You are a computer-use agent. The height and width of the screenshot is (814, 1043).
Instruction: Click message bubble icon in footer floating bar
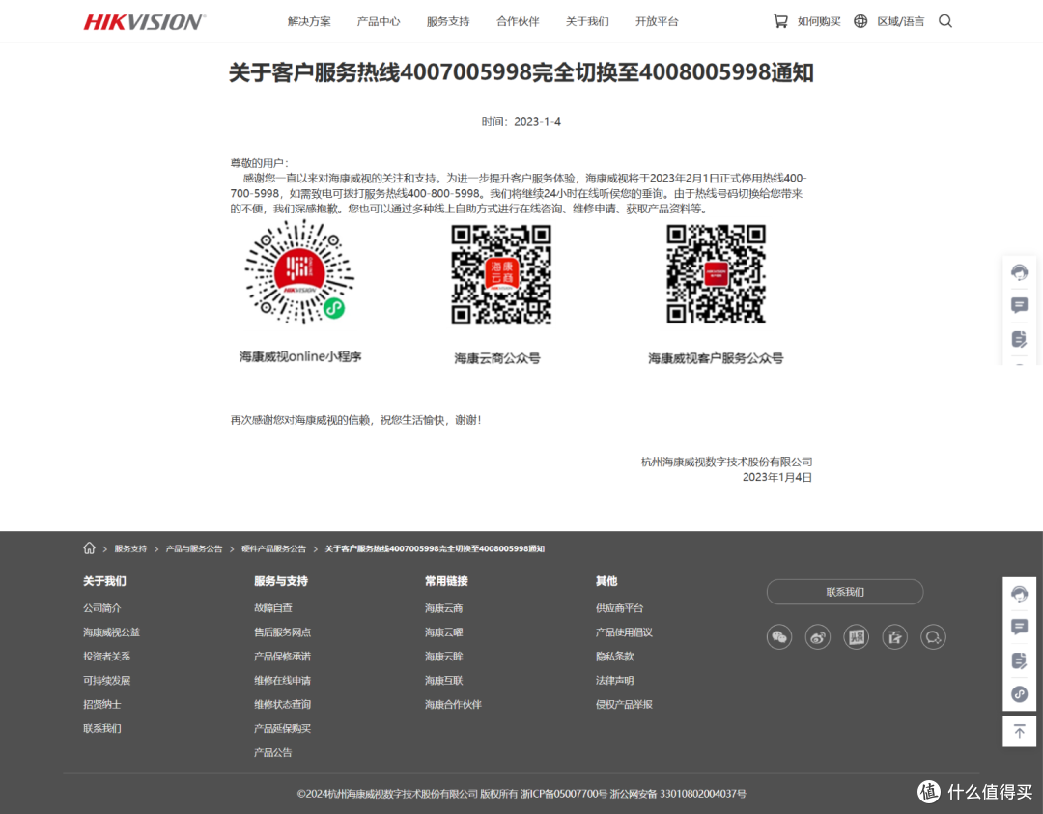pyautogui.click(x=1019, y=627)
